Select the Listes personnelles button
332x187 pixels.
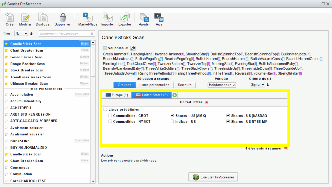(154, 85)
